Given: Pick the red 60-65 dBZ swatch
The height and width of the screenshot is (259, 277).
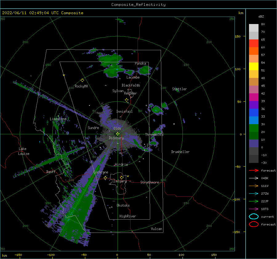Looking at the screenshot, I should click(254, 43).
